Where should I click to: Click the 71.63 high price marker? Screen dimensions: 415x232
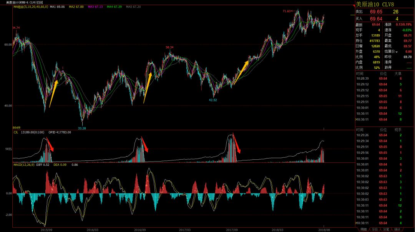click(x=286, y=12)
